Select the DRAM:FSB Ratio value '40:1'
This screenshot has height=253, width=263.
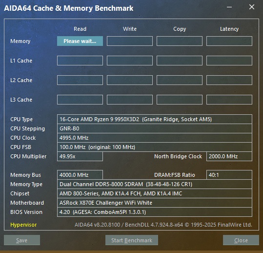(x=229, y=175)
